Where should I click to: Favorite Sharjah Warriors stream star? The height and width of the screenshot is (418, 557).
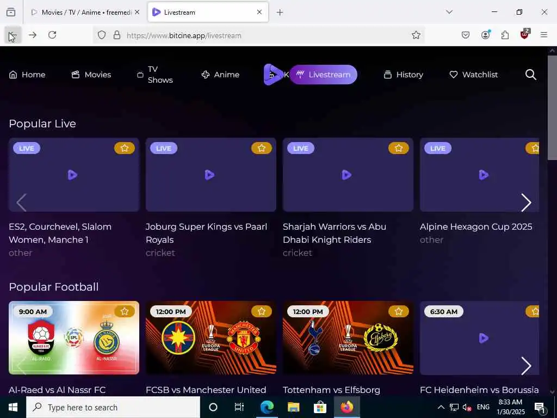(x=399, y=148)
